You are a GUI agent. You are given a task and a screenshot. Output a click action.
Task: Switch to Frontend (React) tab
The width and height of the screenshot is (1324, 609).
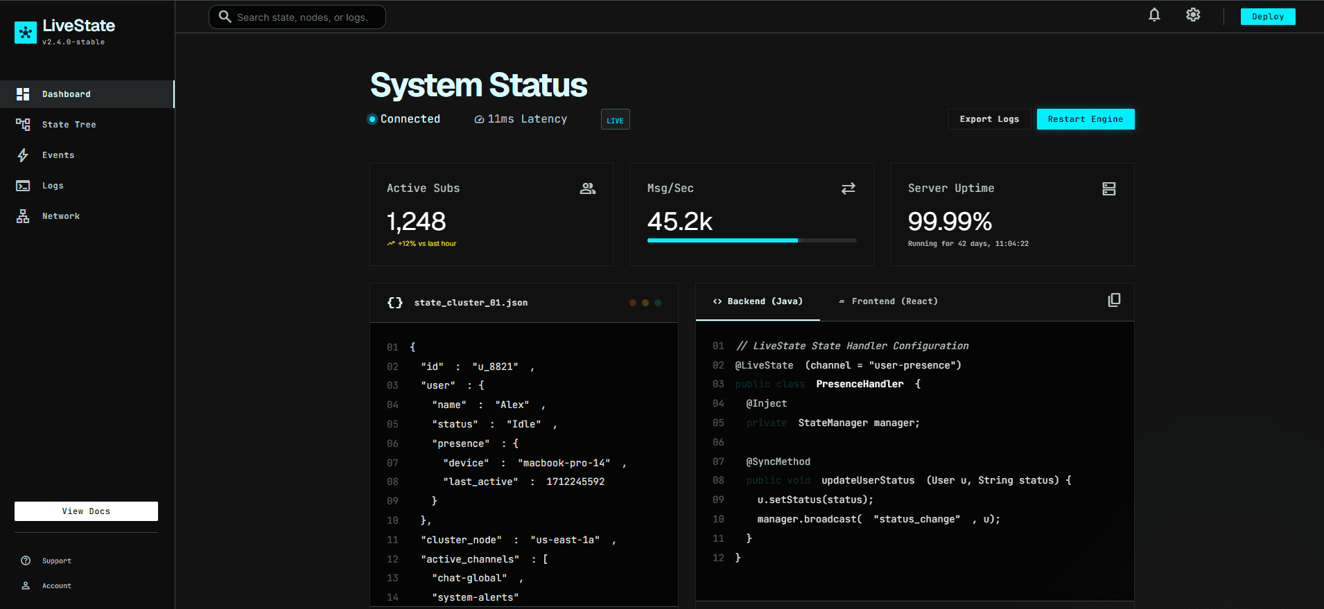click(x=888, y=301)
